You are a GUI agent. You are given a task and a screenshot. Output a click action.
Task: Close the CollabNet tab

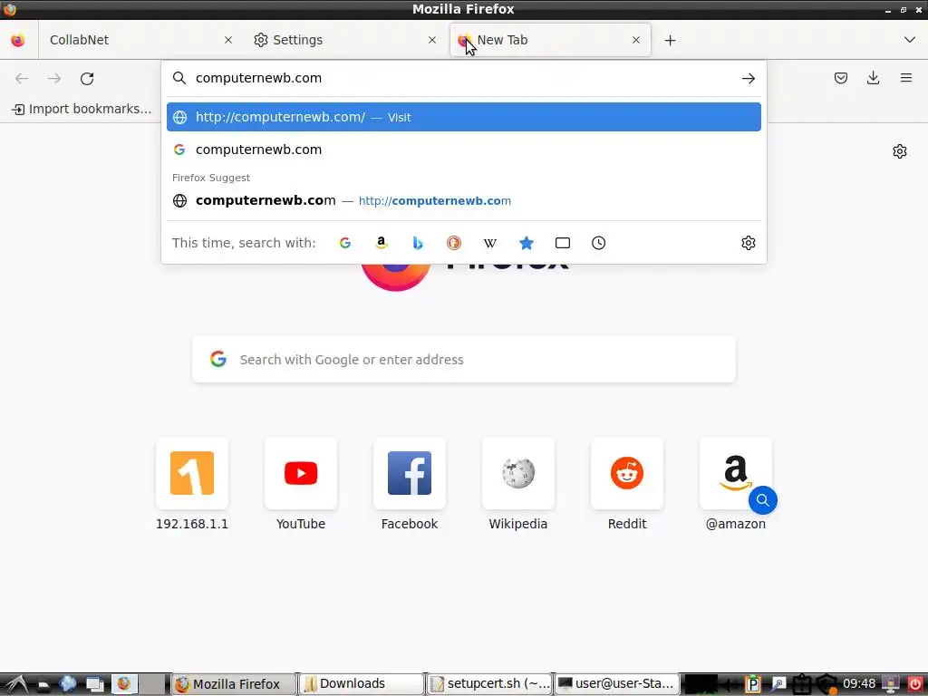[227, 40]
